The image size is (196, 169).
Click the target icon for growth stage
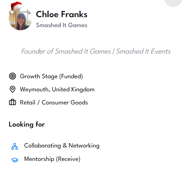point(13,76)
